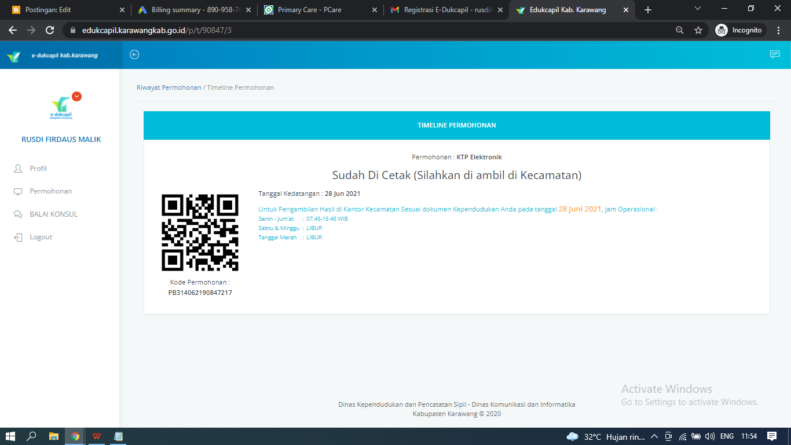Click the Profil person icon
791x445 pixels.
(x=17, y=169)
